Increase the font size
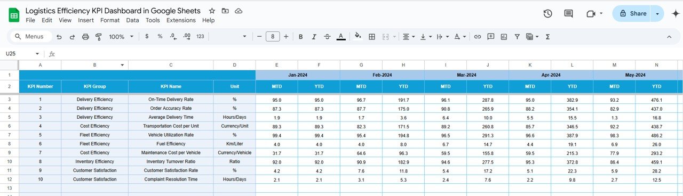The width and height of the screenshot is (683, 196). 286,37
